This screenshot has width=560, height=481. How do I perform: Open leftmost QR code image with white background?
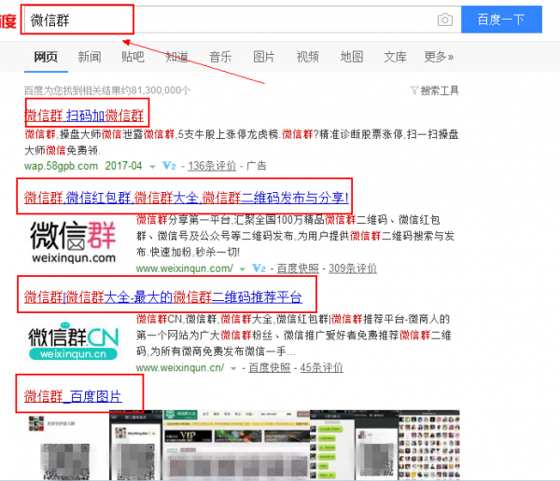click(66, 446)
